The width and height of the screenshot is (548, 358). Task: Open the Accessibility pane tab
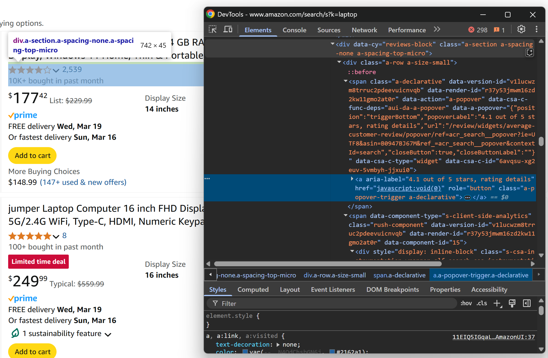coord(489,290)
